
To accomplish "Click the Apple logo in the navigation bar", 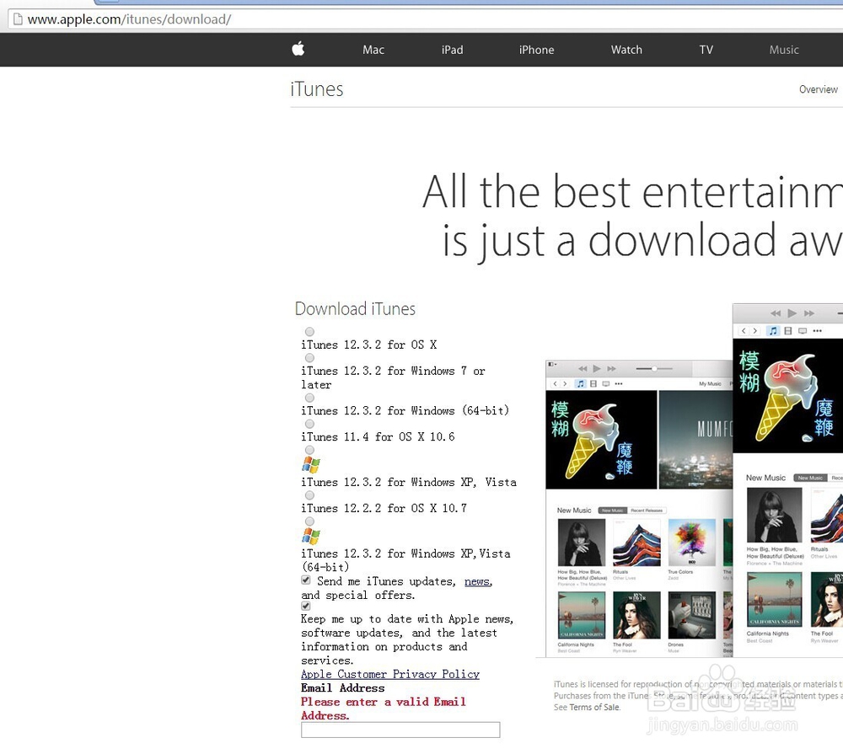I will pos(298,49).
